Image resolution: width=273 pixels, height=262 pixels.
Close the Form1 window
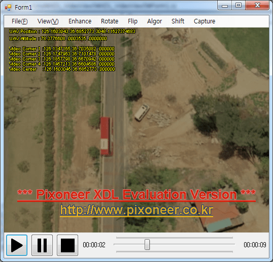point(257,5)
